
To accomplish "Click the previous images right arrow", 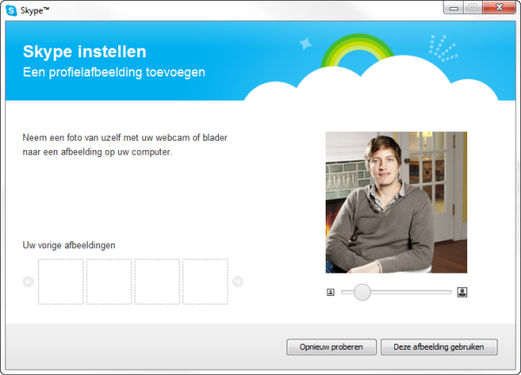I will [238, 281].
